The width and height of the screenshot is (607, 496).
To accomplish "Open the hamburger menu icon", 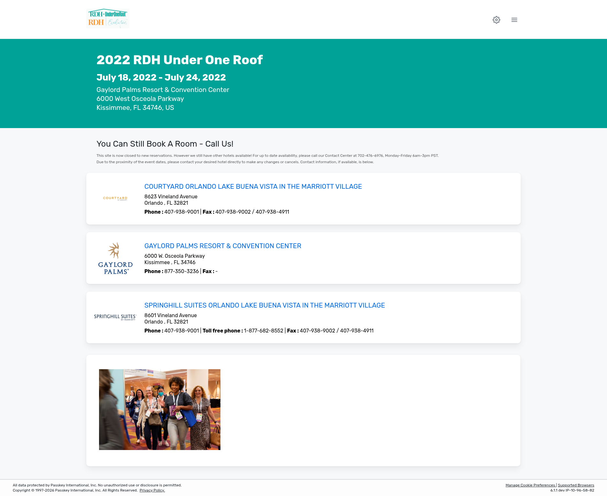I will pos(514,20).
